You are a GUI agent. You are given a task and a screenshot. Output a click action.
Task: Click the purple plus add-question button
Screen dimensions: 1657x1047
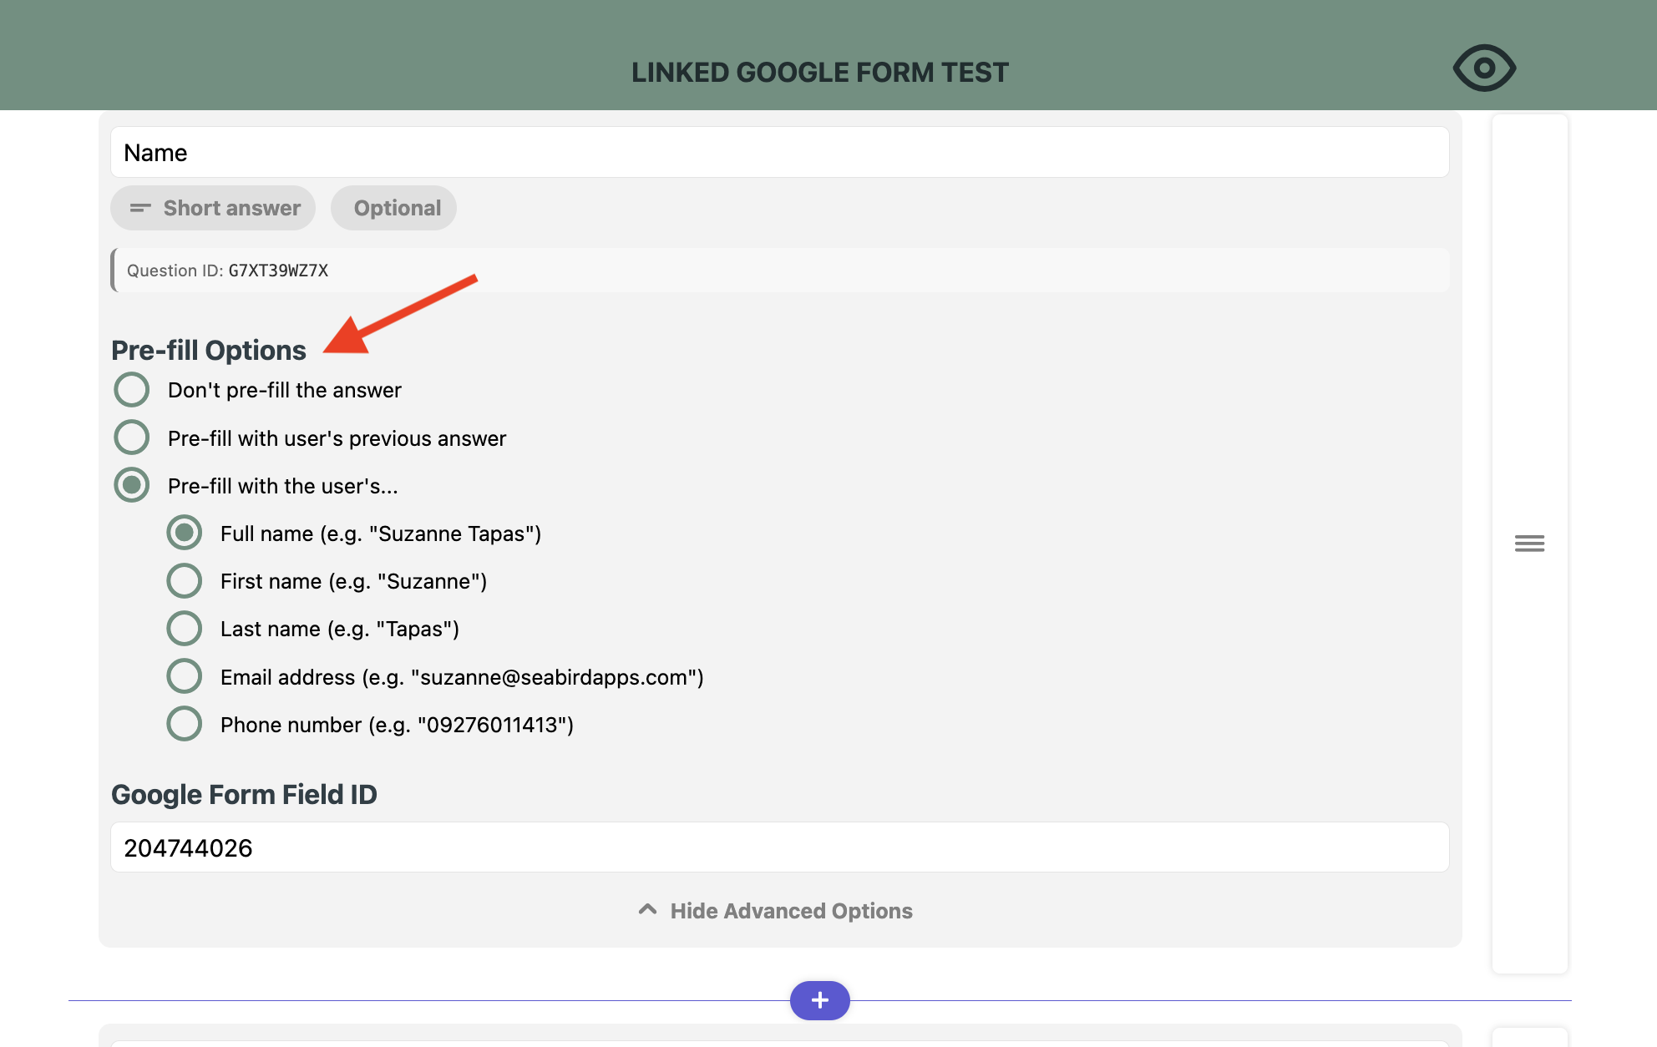point(819,999)
